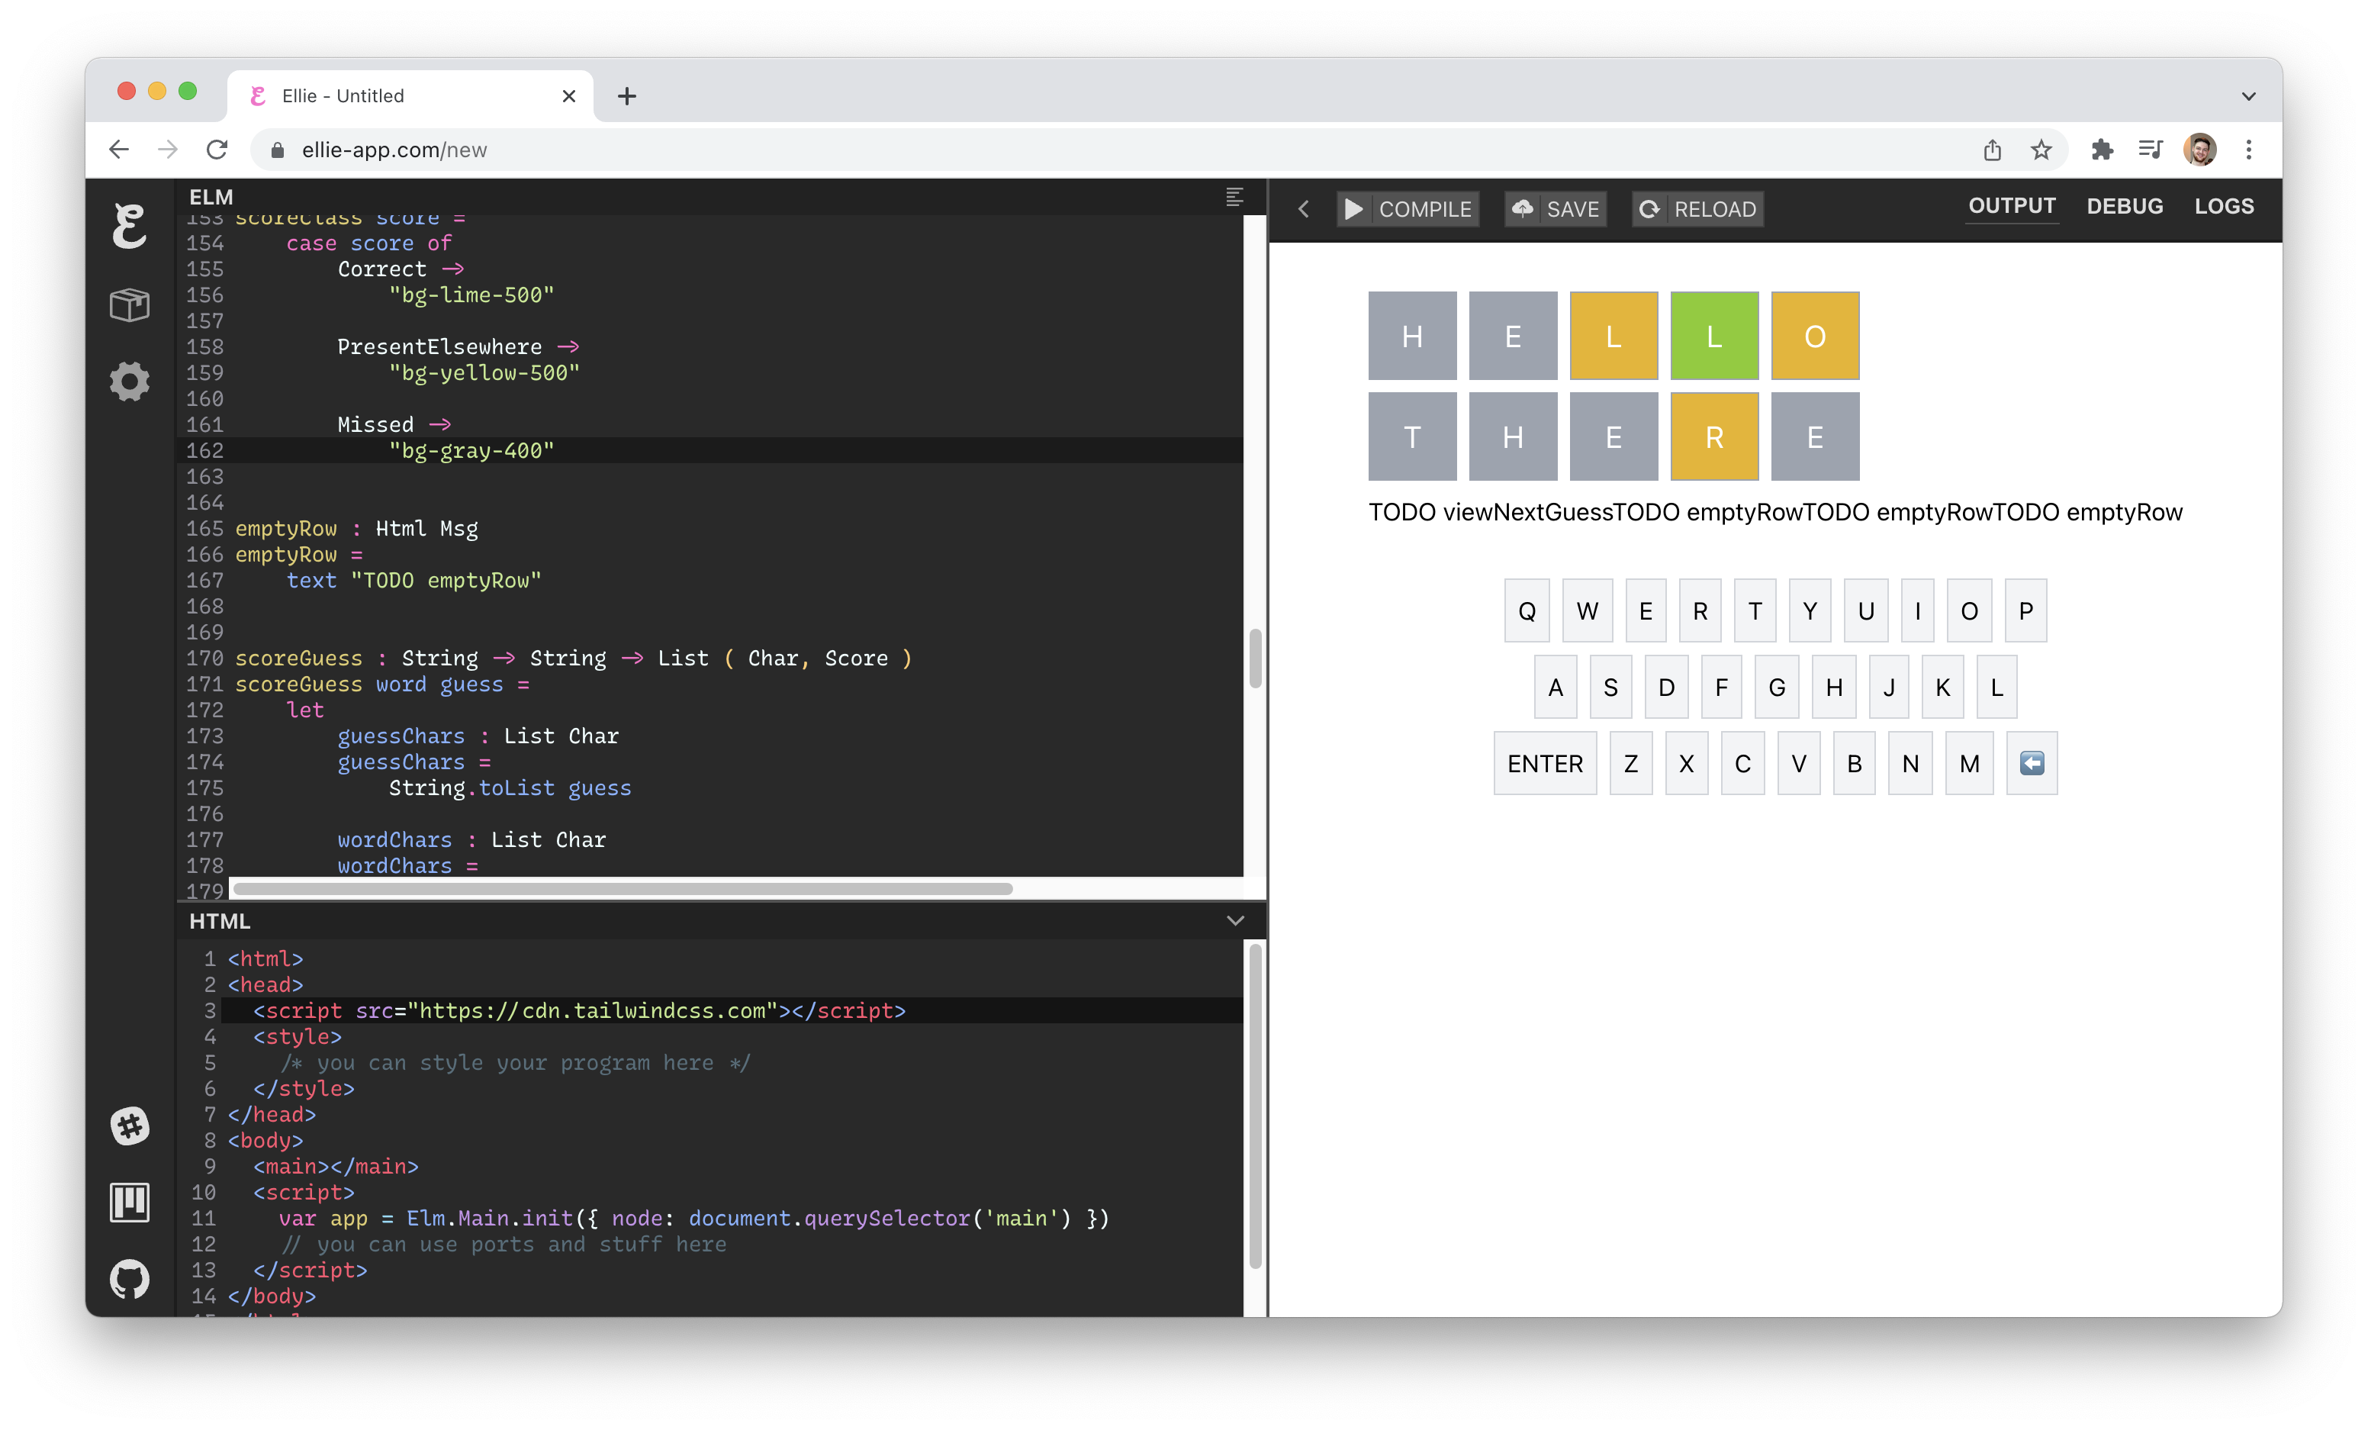Open the Trello board icon in sidebar
The image size is (2368, 1430).
tap(130, 1203)
